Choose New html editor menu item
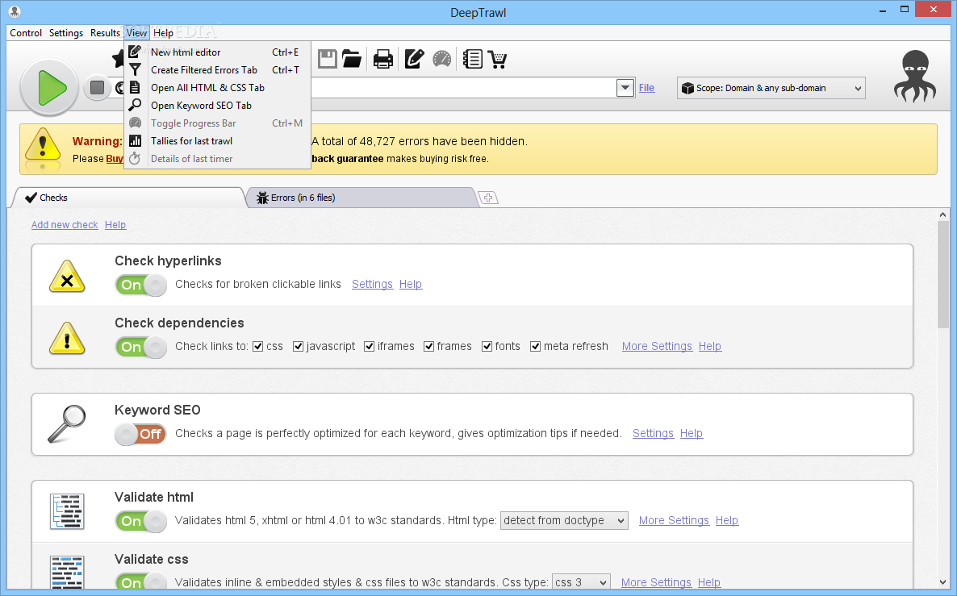Viewport: 957px width, 596px height. pos(217,52)
